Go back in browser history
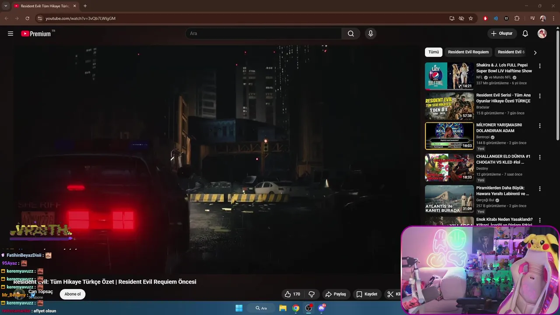The image size is (560, 315). pos(6,18)
